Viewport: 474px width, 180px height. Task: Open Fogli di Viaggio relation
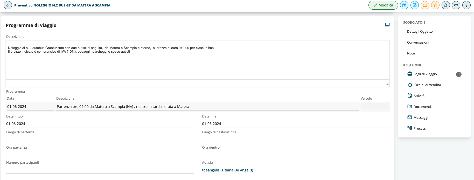tap(425, 74)
